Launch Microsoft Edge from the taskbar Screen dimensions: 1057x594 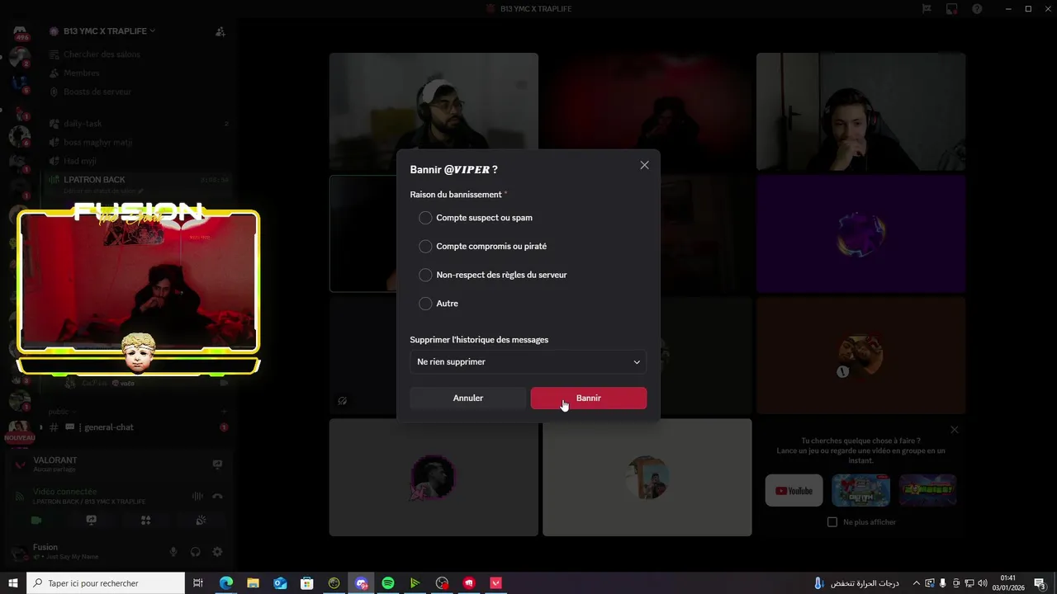coord(225,583)
